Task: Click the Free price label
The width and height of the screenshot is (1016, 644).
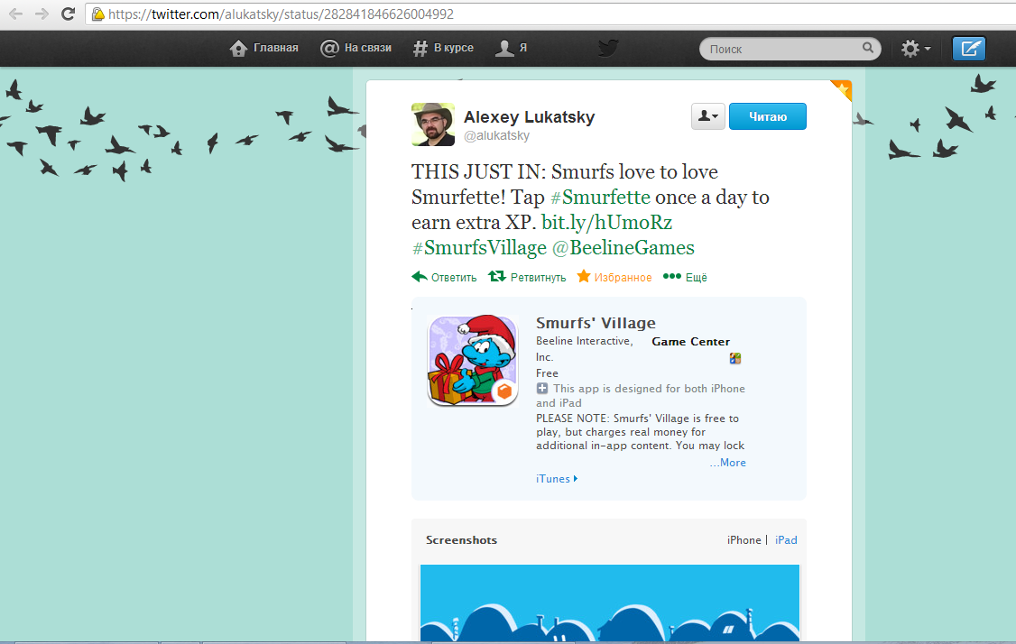Action: 547,373
